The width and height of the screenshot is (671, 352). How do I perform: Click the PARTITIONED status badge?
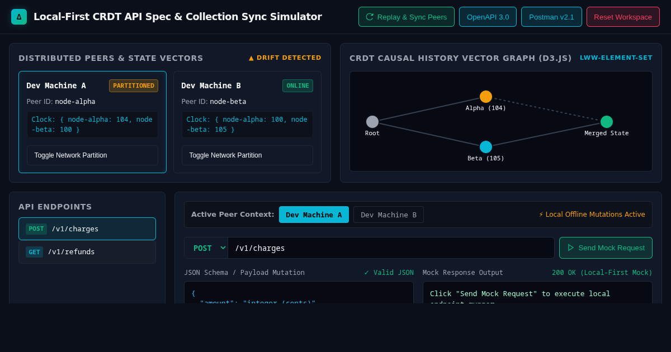pyautogui.click(x=134, y=85)
